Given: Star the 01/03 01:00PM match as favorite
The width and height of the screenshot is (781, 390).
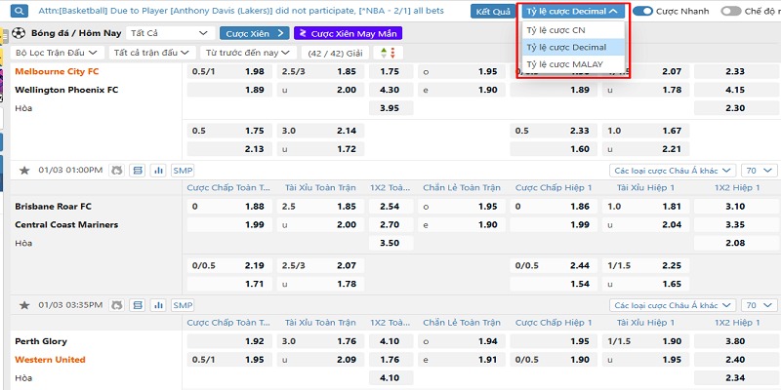Looking at the screenshot, I should tap(24, 171).
